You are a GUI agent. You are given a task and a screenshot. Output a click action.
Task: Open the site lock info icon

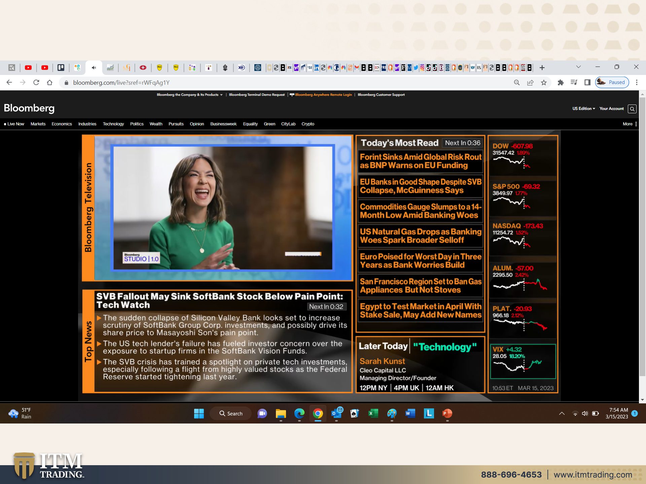tap(66, 83)
